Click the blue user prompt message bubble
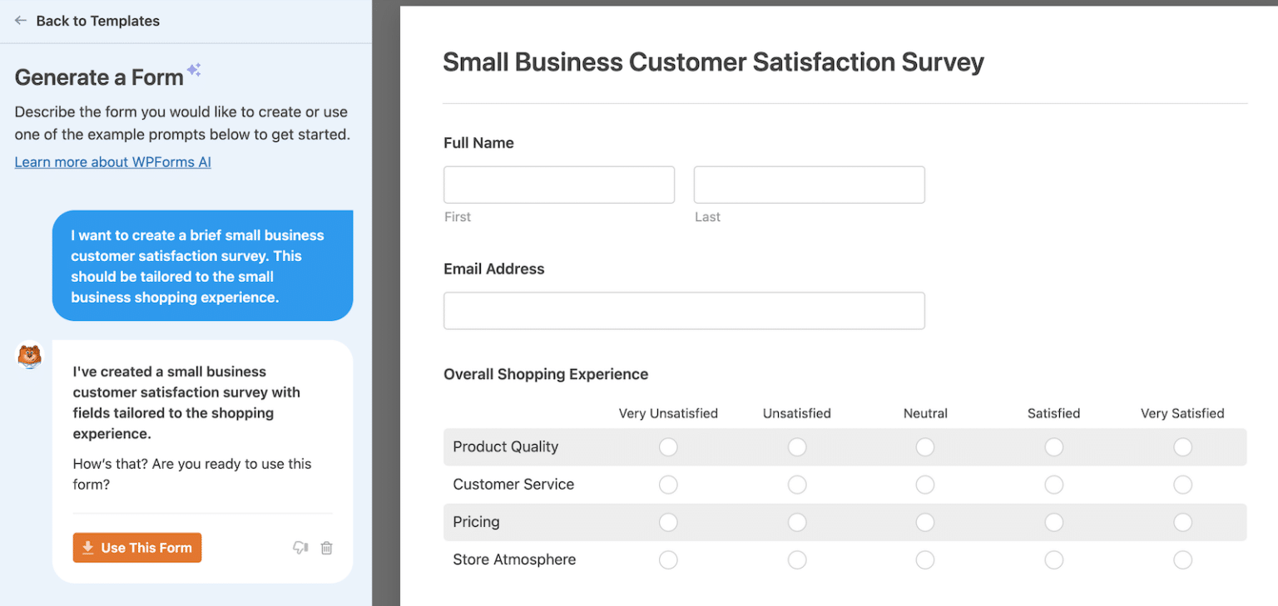This screenshot has height=606, width=1278. 202,266
